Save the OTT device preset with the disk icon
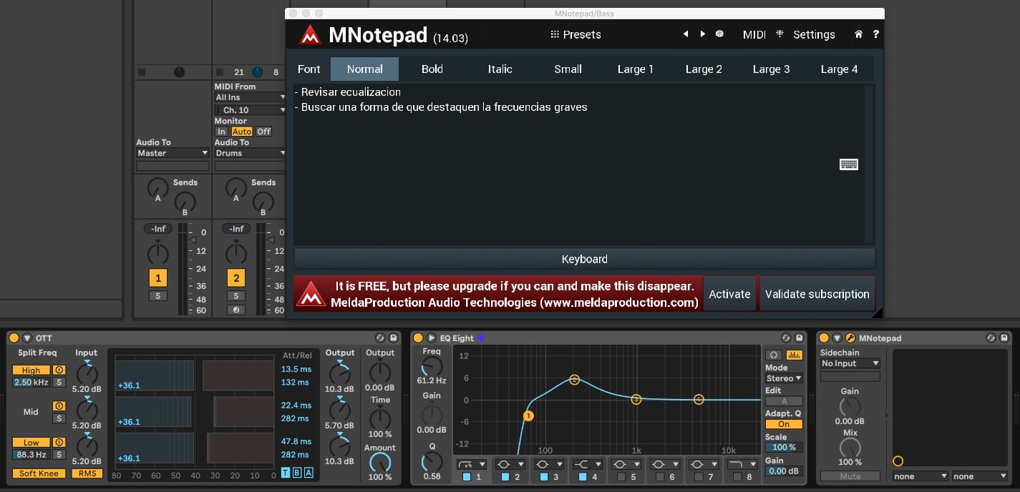 pyautogui.click(x=393, y=338)
